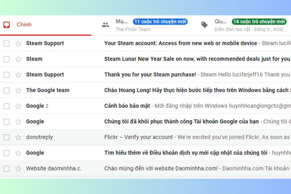Click the green '14 cuộc trò chuyện mới' badge

pyautogui.click(x=259, y=22)
